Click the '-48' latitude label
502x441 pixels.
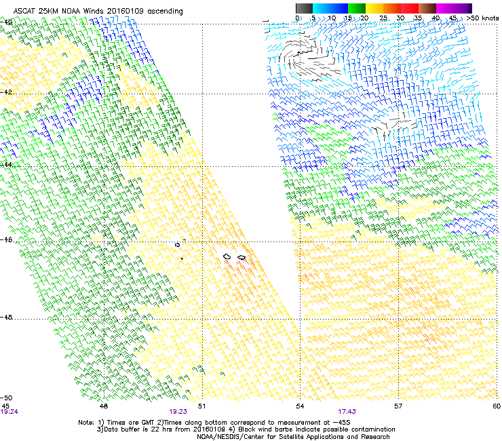point(5,317)
